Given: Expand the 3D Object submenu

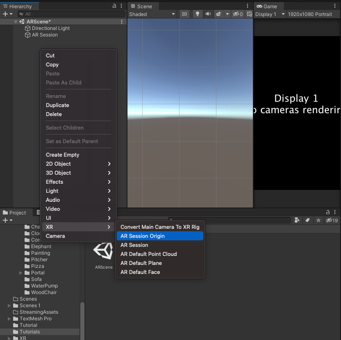Looking at the screenshot, I should click(79, 173).
